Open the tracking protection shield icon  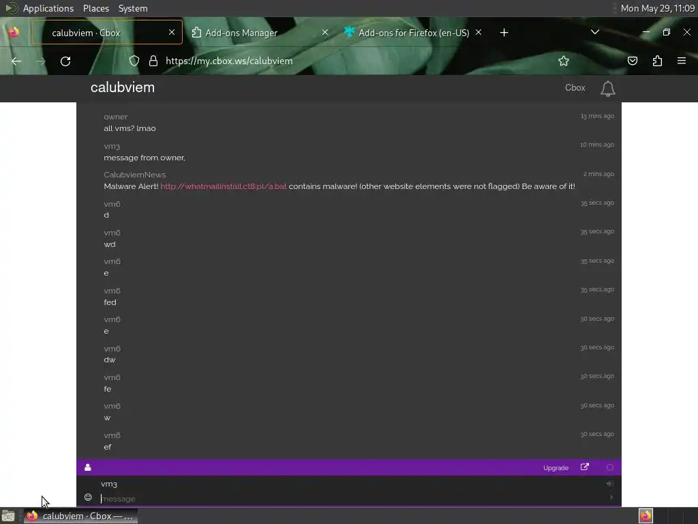click(134, 61)
